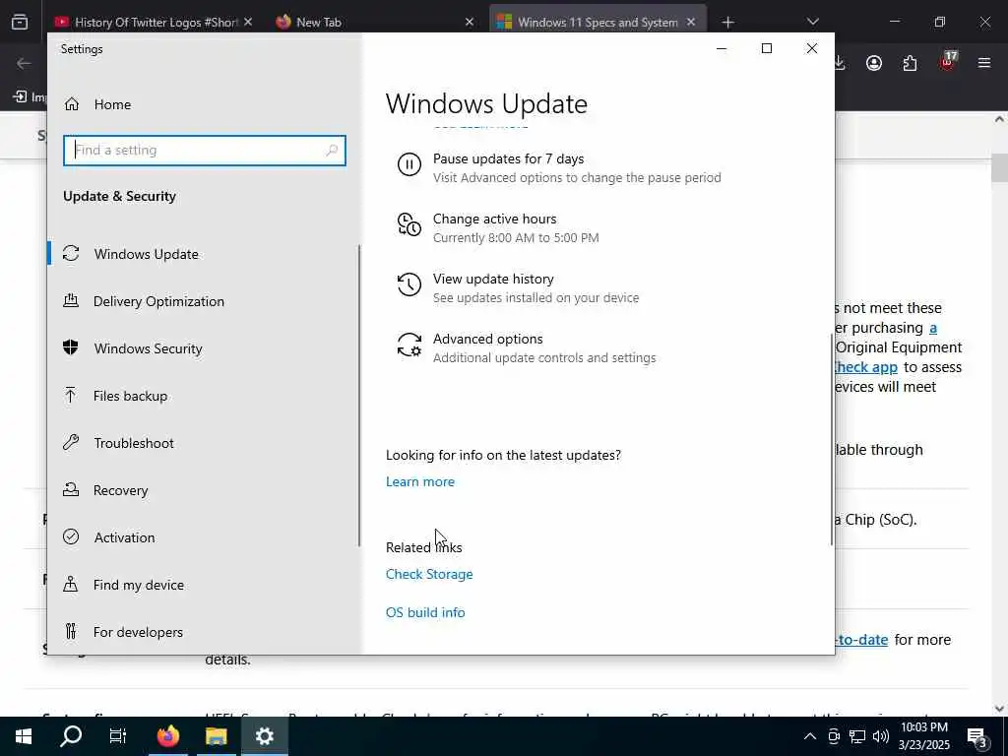Click the Activation checkmark icon
The height and width of the screenshot is (756, 1008).
71,536
